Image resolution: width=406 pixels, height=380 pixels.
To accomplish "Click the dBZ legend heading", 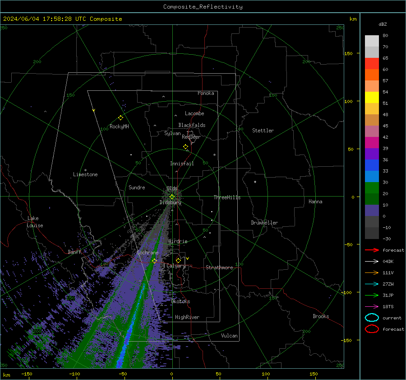I will tap(383, 24).
